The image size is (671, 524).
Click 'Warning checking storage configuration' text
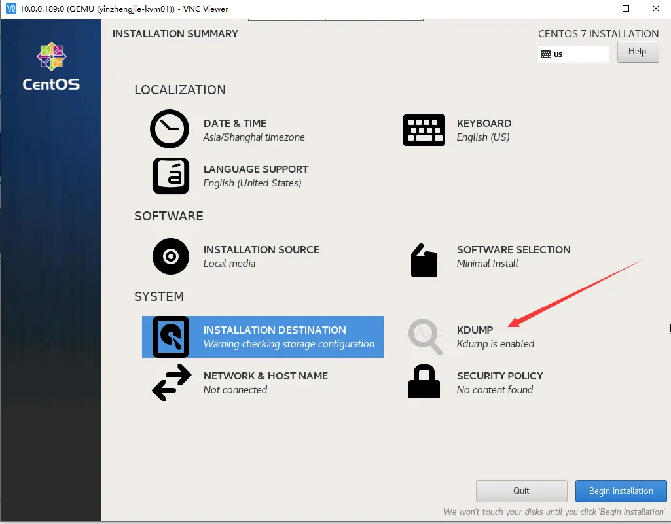click(x=289, y=344)
